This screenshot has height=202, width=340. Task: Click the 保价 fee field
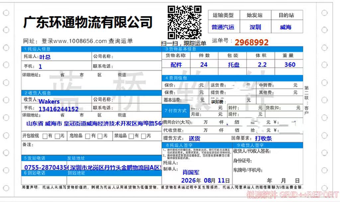[x=185, y=85]
